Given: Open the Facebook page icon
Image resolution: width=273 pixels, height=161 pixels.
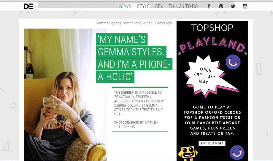Looking at the screenshot, I should [209, 6].
